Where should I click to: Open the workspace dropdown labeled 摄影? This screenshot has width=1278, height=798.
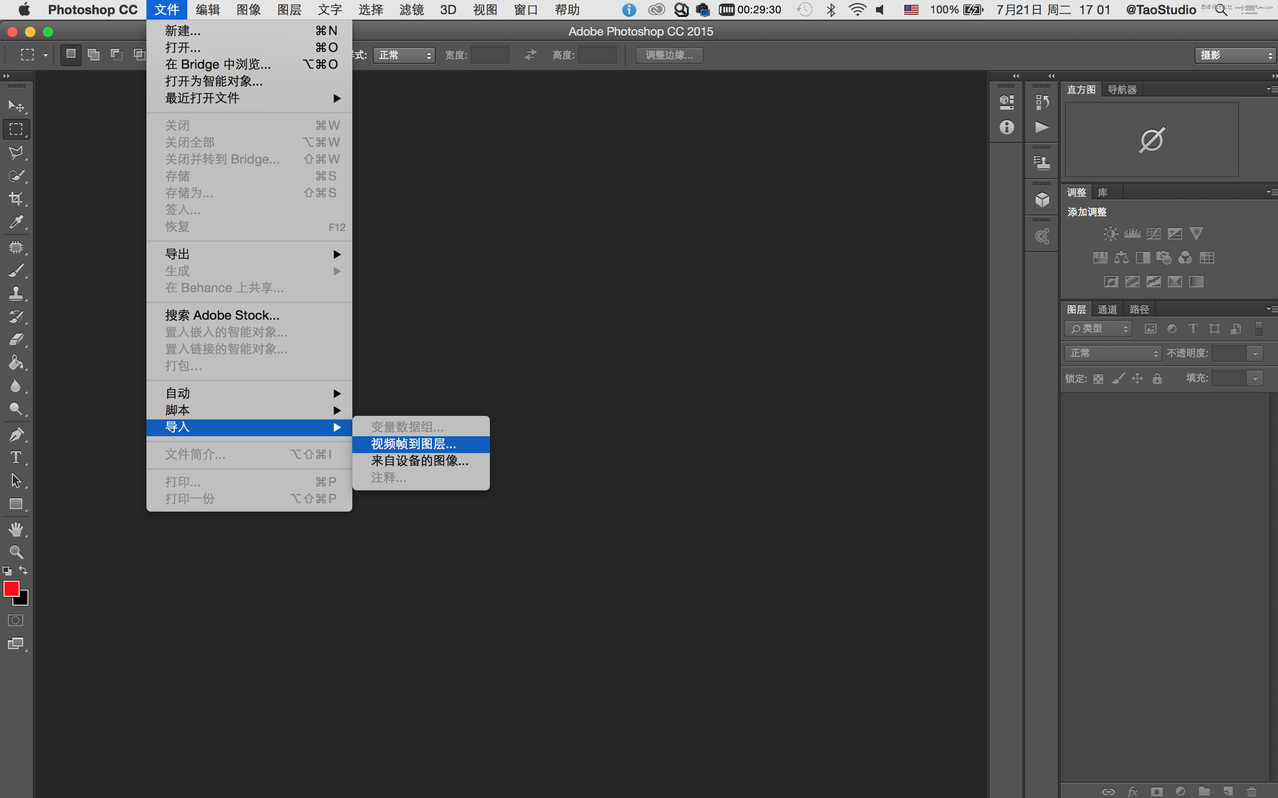[x=1235, y=55]
